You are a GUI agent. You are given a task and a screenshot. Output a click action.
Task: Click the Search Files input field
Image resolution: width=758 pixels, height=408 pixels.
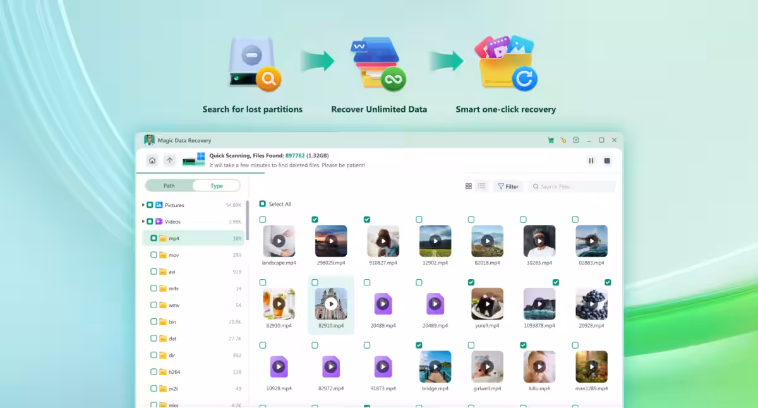pos(575,186)
